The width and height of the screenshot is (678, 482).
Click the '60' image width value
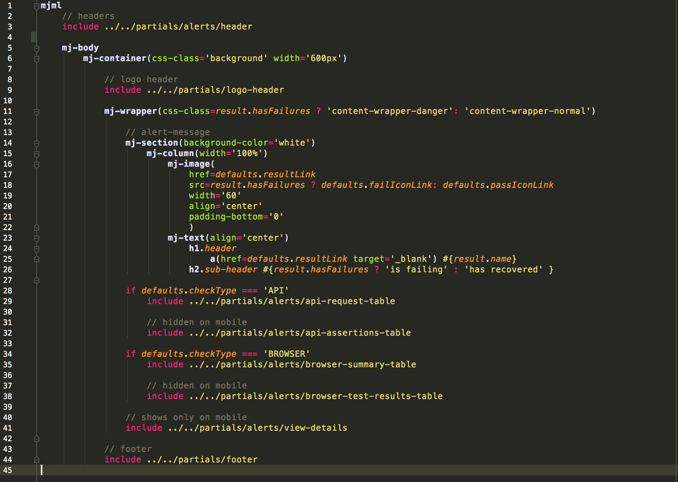[x=231, y=196]
